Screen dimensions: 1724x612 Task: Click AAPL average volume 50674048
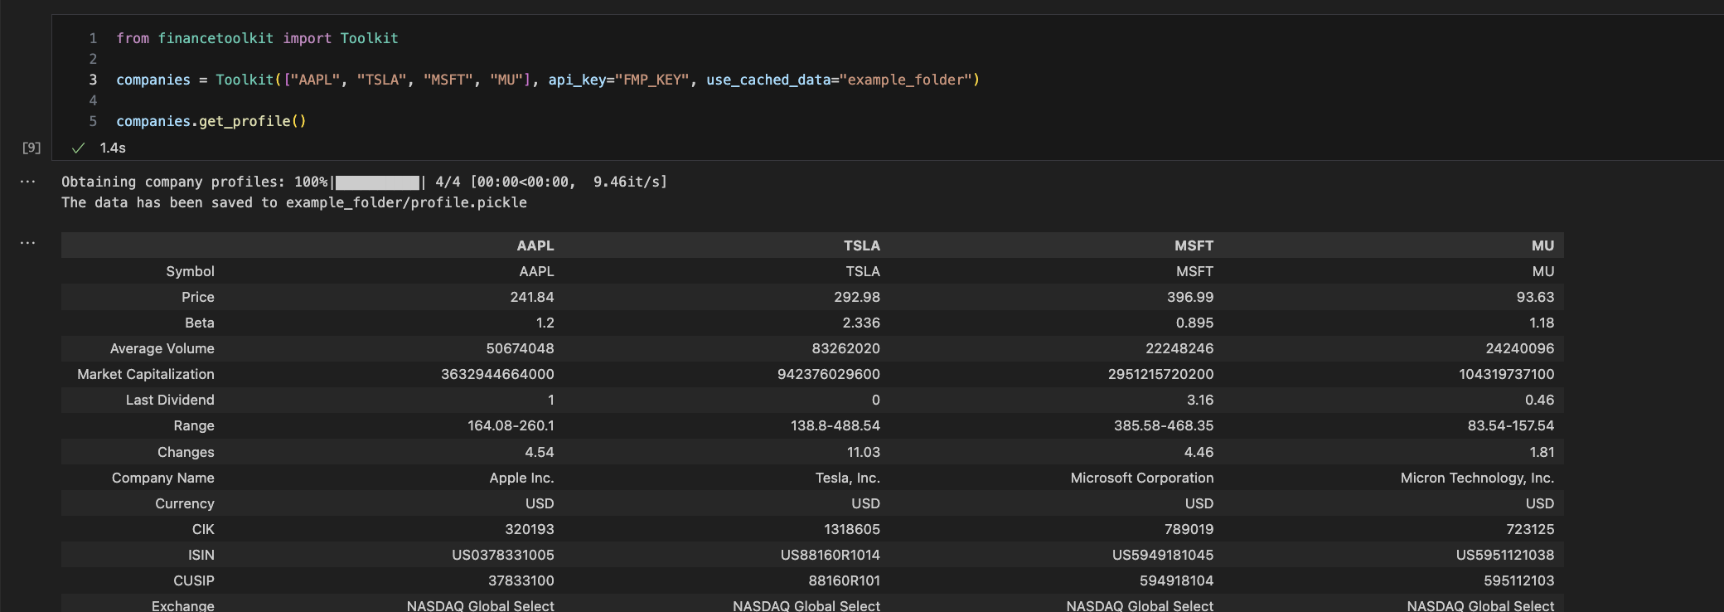click(x=520, y=348)
